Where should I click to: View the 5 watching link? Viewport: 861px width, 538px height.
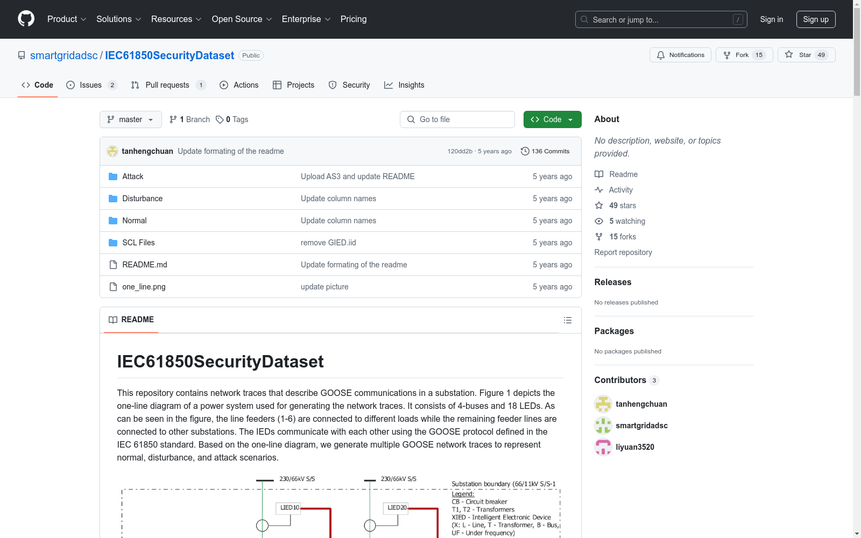[620, 221]
